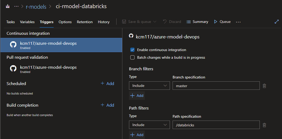Image resolution: width=282 pixels, height=139 pixels.
Task: Click the Path filters heading
Action: pyautogui.click(x=139, y=108)
